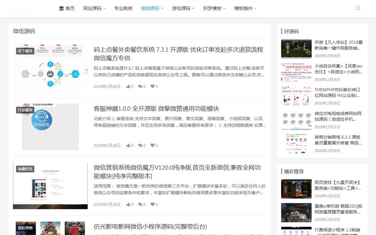Click the 微信源码 page heading

click(24, 31)
